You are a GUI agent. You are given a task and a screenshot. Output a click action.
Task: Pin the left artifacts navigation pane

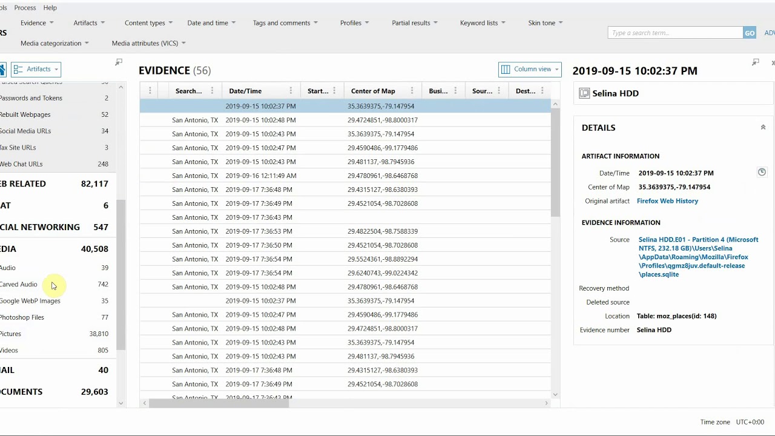point(119,62)
